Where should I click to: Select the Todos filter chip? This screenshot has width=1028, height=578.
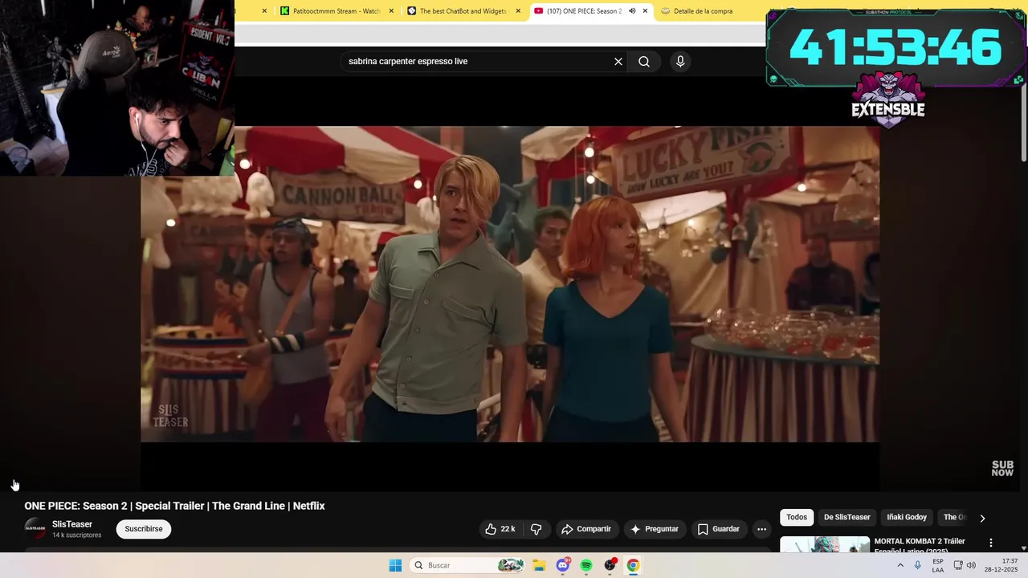pyautogui.click(x=797, y=517)
